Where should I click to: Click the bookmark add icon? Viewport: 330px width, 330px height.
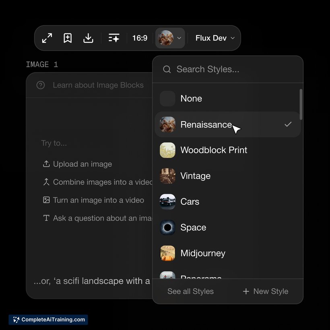68,38
